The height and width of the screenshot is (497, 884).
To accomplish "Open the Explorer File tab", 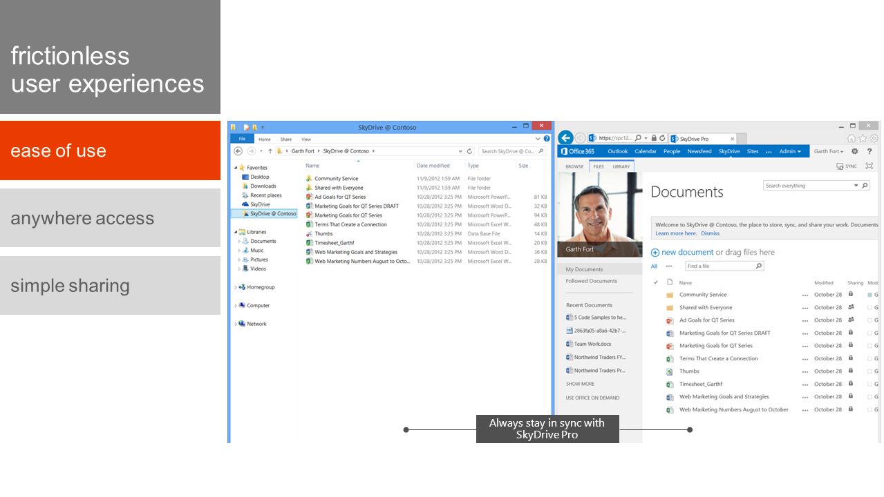I will coord(242,139).
